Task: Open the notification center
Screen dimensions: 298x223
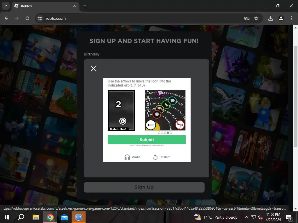Action: point(289,217)
